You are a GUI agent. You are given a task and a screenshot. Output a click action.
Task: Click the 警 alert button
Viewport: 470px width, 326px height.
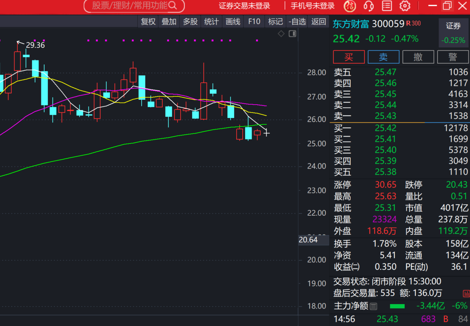pyautogui.click(x=453, y=57)
